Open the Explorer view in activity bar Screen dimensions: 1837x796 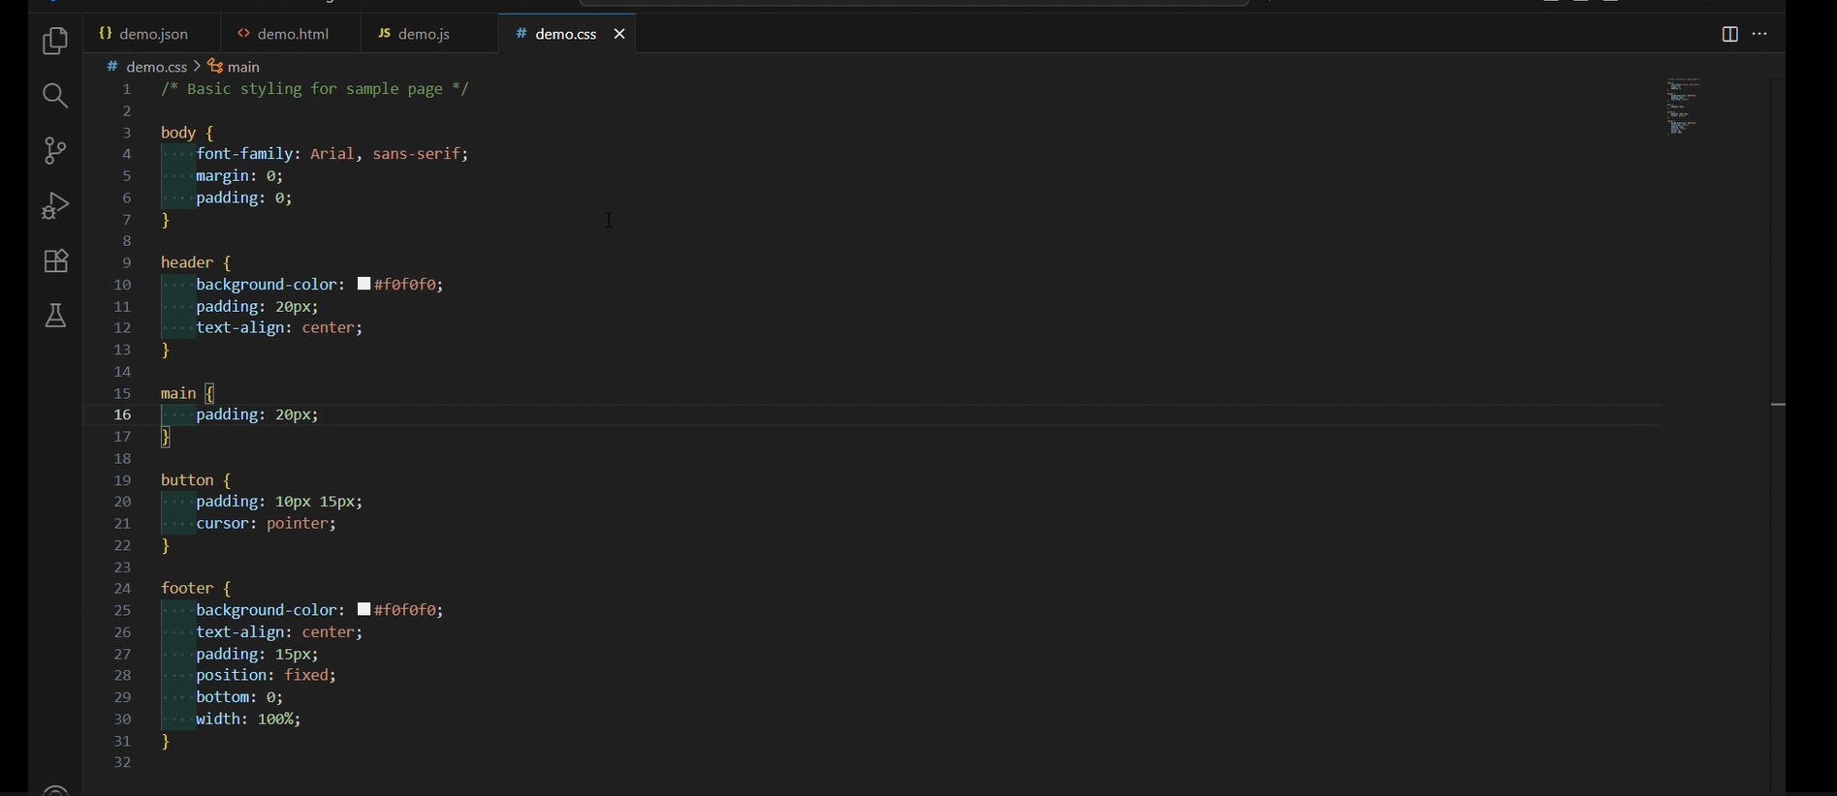(55, 42)
